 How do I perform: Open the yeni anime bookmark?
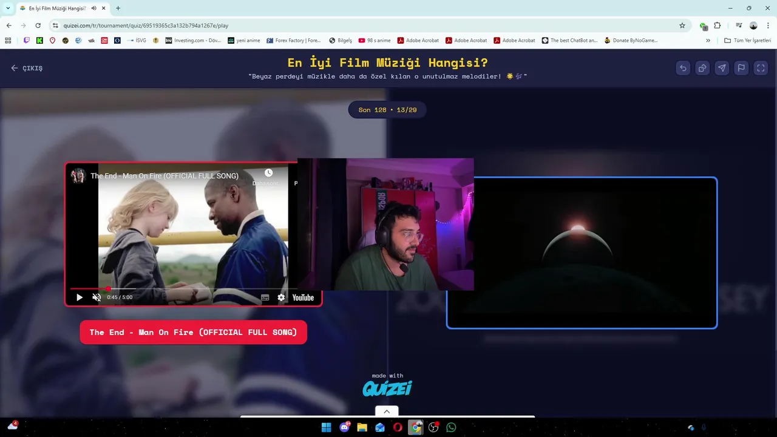point(244,41)
